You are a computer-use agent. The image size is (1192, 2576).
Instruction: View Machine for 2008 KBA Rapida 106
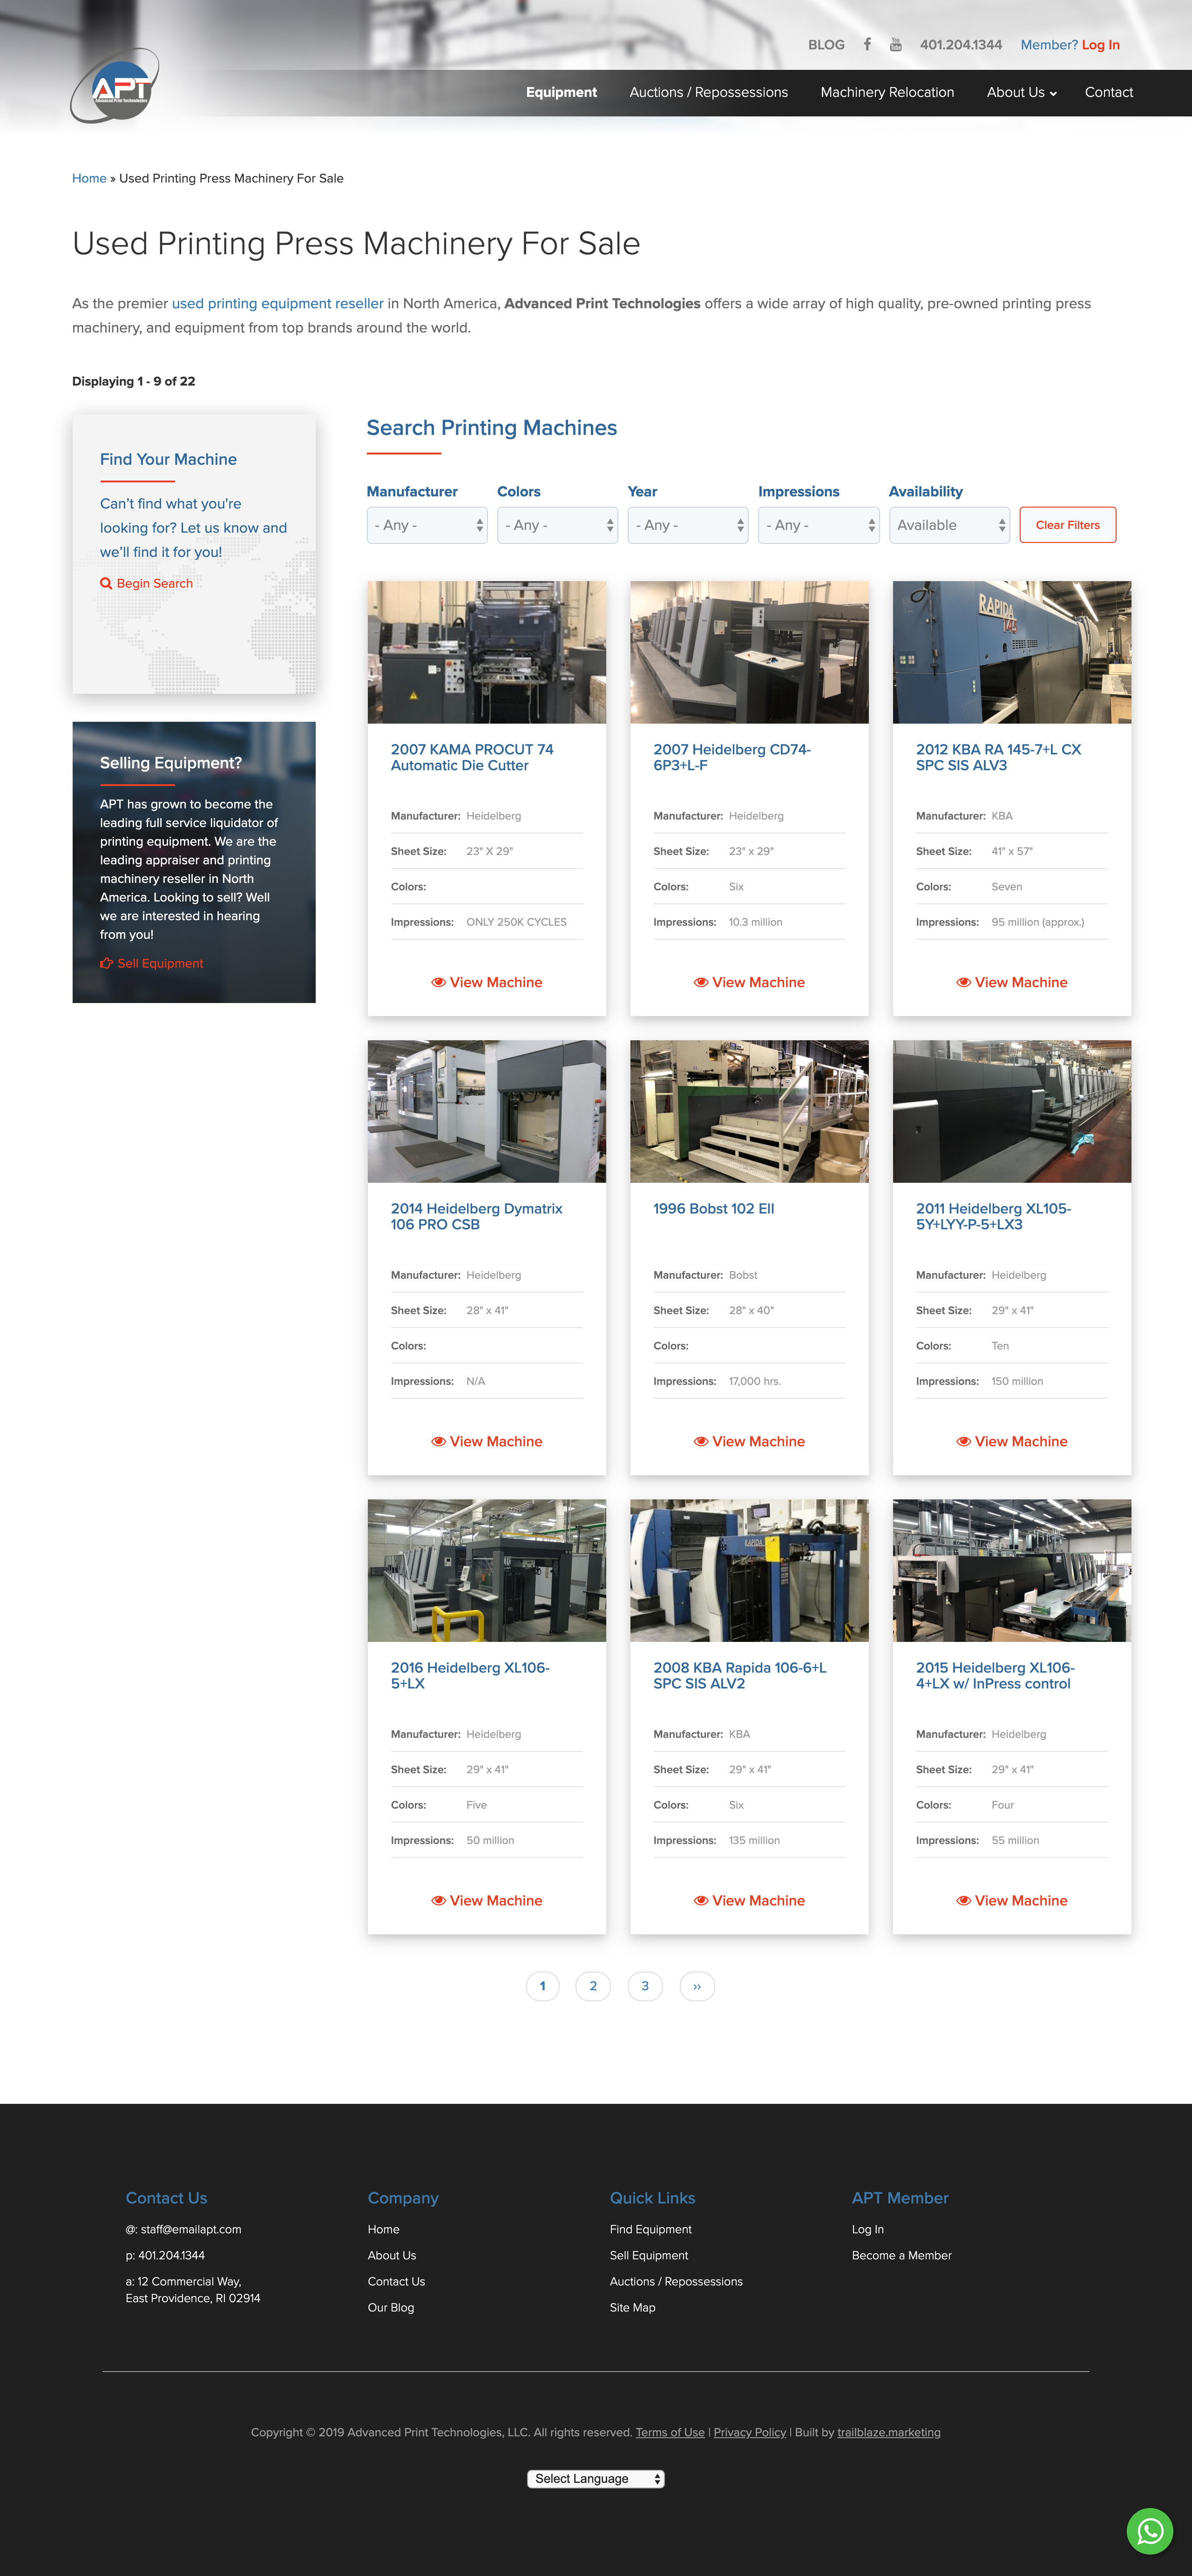tap(749, 1900)
